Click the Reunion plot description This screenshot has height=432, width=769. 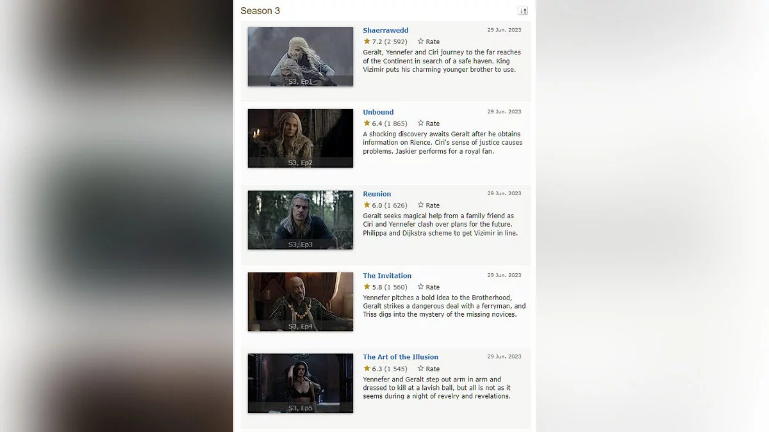(440, 225)
